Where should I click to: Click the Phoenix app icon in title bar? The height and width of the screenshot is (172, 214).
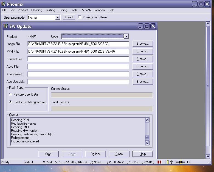click(x=4, y=4)
